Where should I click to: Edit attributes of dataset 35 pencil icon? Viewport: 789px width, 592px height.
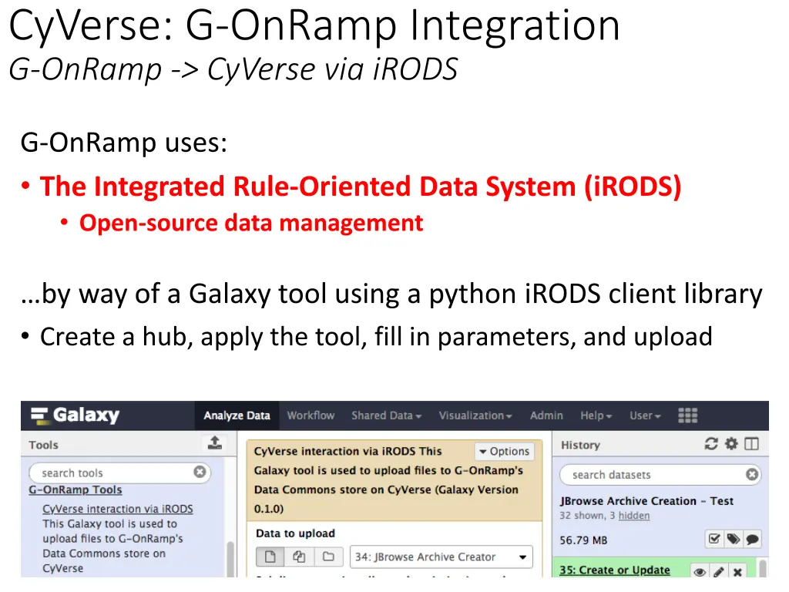719,571
